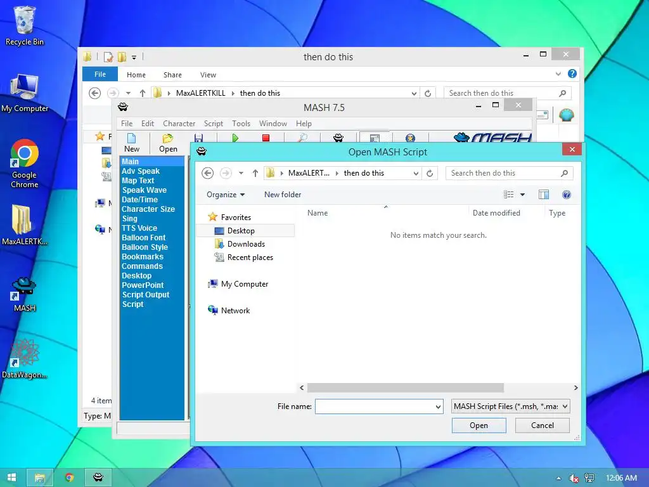
Task: Expand the Explorer ribbon chevron
Action: pyautogui.click(x=558, y=74)
